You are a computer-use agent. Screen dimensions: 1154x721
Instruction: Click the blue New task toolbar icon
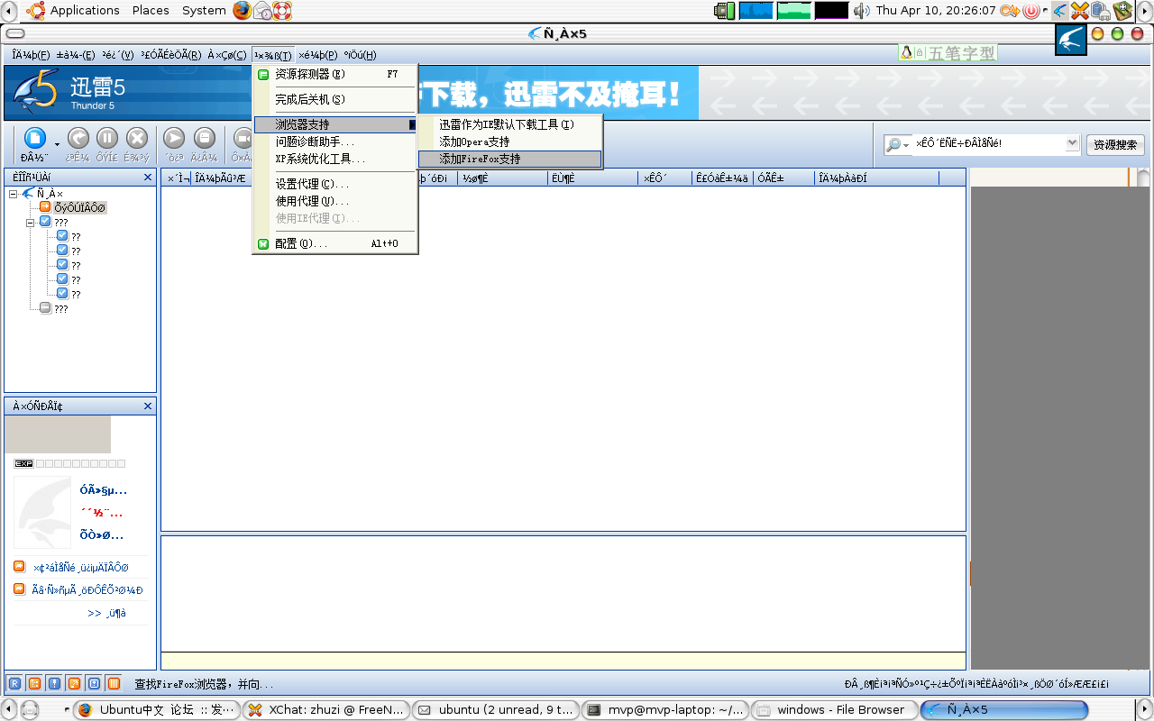click(x=34, y=138)
